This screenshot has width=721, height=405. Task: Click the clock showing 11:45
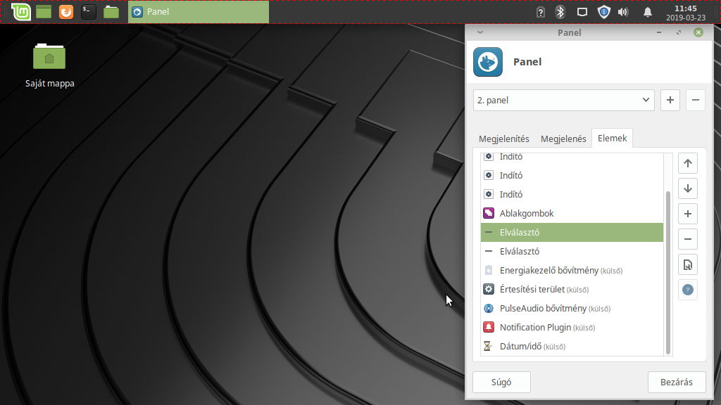pos(686,13)
